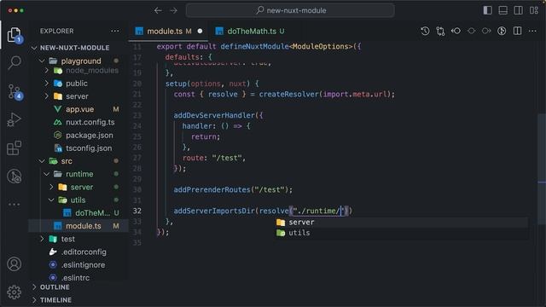
Task: Click the editor vertical scrollbar
Action: click(x=542, y=169)
